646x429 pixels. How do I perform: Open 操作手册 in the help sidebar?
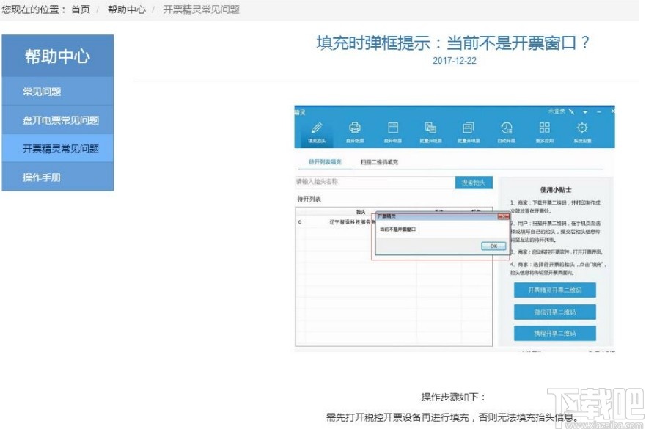click(x=58, y=177)
